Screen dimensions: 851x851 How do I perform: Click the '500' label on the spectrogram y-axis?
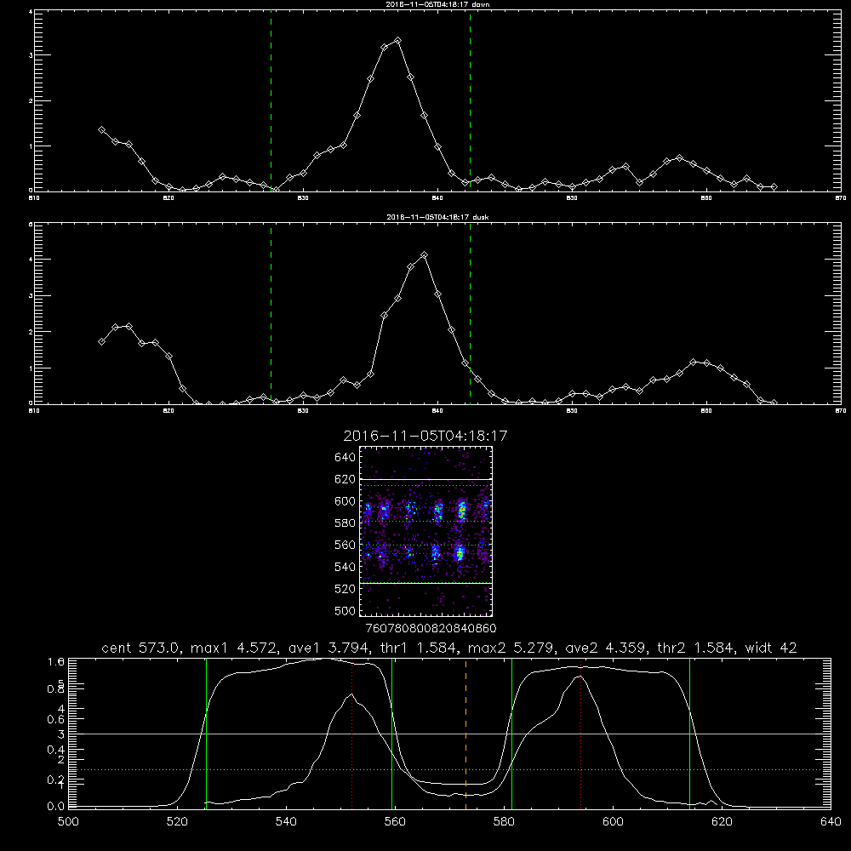coord(346,610)
